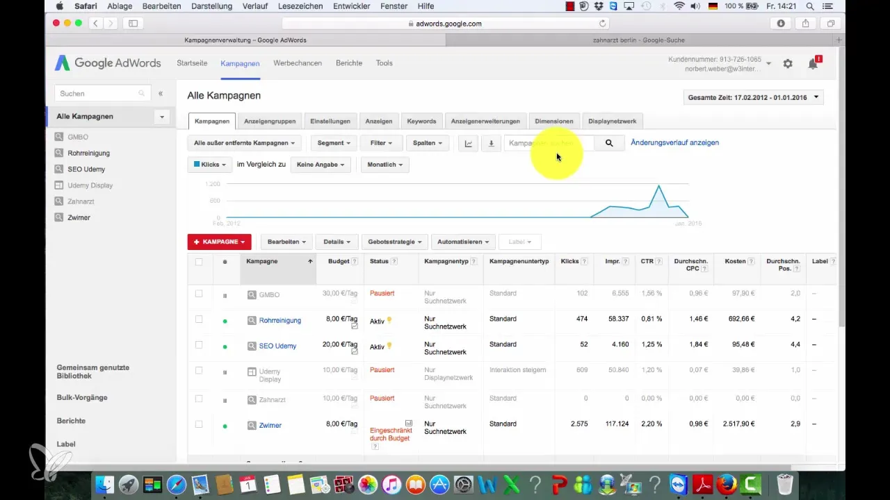
Task: Switch to the Keywords tab
Action: click(x=421, y=122)
